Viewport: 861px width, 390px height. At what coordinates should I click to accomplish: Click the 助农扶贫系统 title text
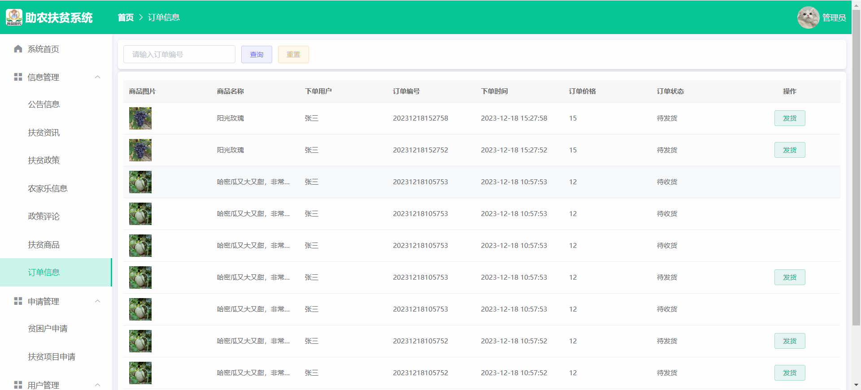[59, 17]
